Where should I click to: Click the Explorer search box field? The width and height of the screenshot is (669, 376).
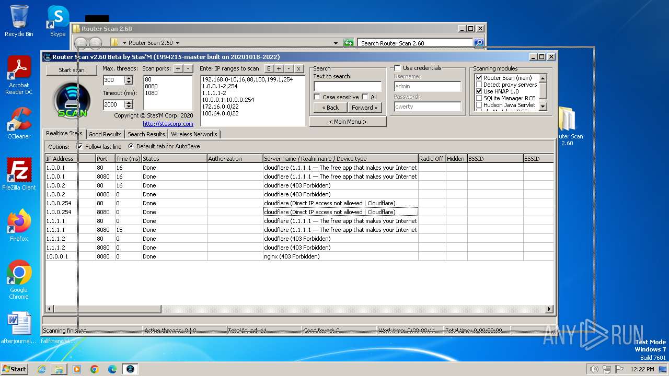[416, 43]
